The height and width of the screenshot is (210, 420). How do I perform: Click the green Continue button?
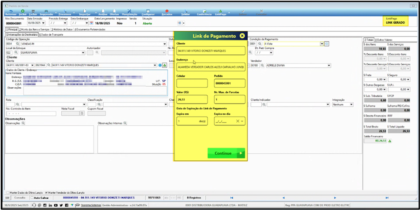[226, 153]
